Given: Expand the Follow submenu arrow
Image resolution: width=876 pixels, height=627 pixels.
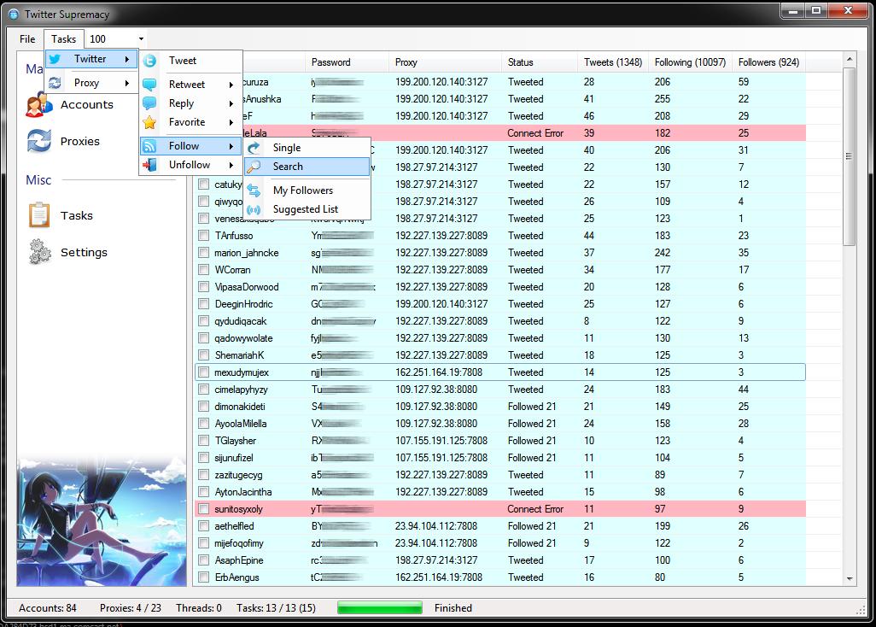Looking at the screenshot, I should pyautogui.click(x=231, y=146).
